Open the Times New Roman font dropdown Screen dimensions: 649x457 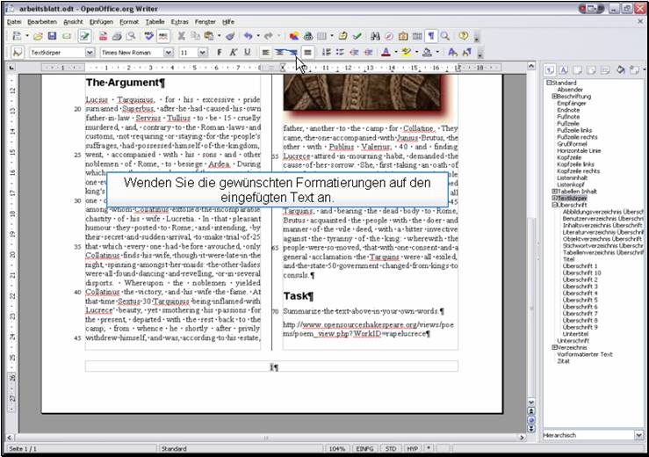(169, 53)
